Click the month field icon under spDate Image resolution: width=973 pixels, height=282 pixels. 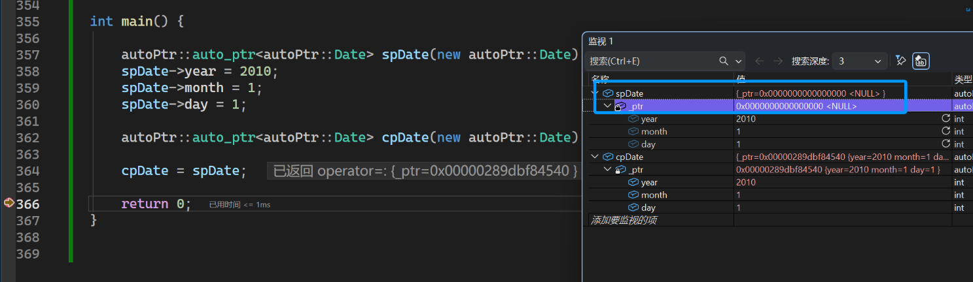click(x=633, y=131)
